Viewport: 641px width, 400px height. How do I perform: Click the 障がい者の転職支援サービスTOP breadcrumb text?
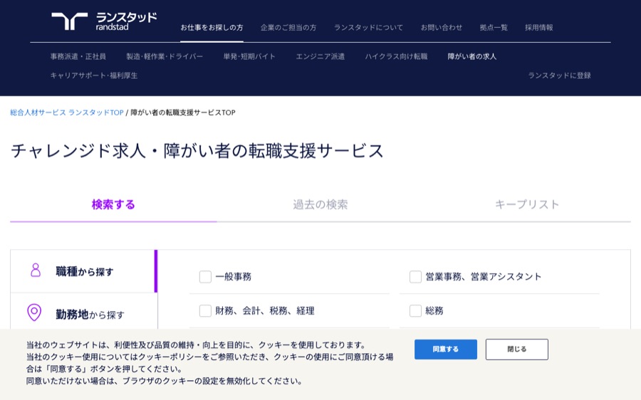(x=183, y=112)
